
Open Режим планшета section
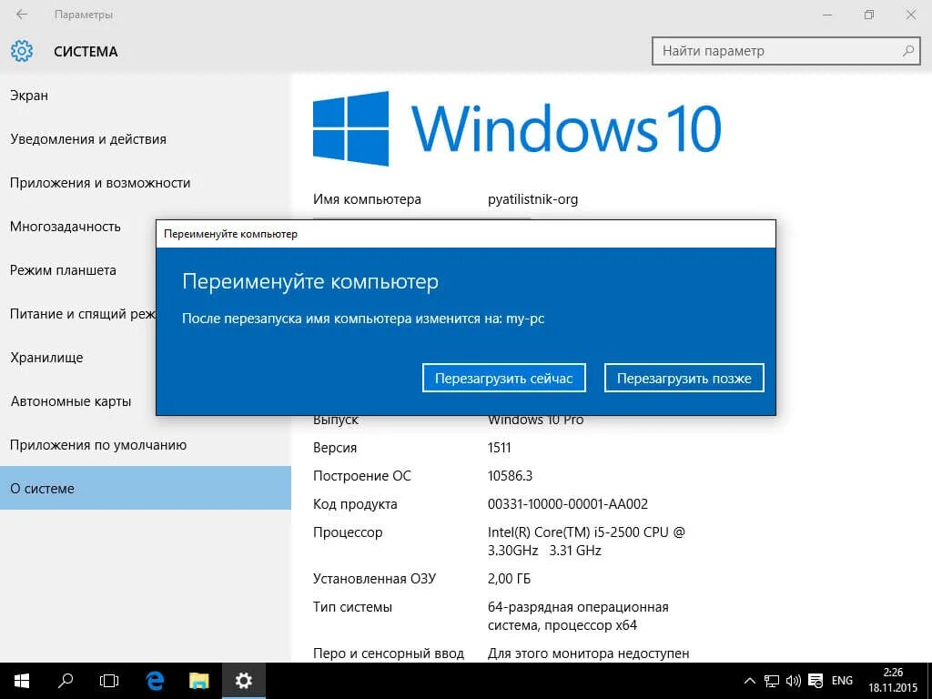pyautogui.click(x=78, y=270)
